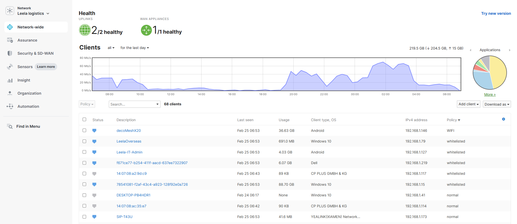Open the Download as dropdown
Image resolution: width=517 pixels, height=224 pixels.
[496, 104]
